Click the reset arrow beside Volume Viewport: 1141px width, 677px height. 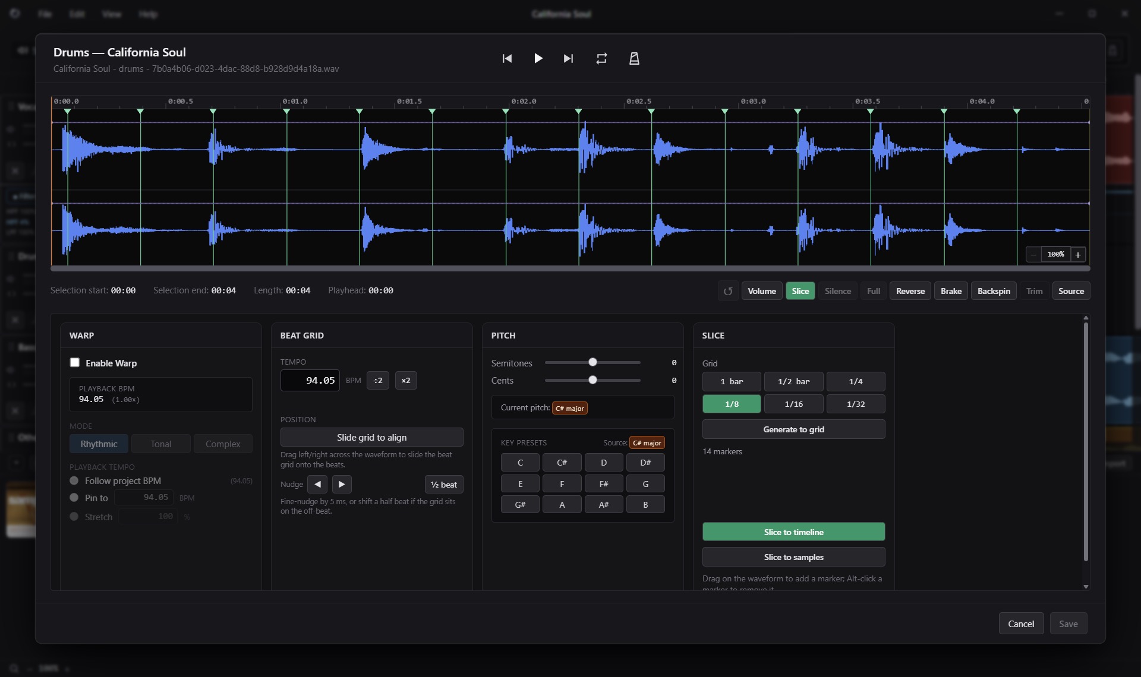(727, 291)
